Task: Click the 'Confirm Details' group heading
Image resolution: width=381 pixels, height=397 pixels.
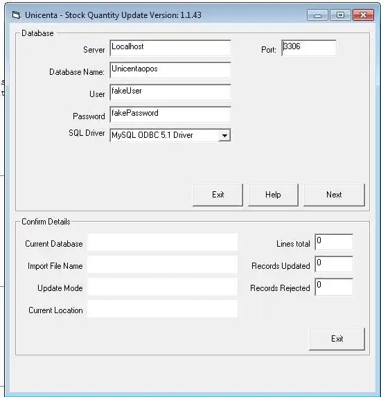Action: 46,222
